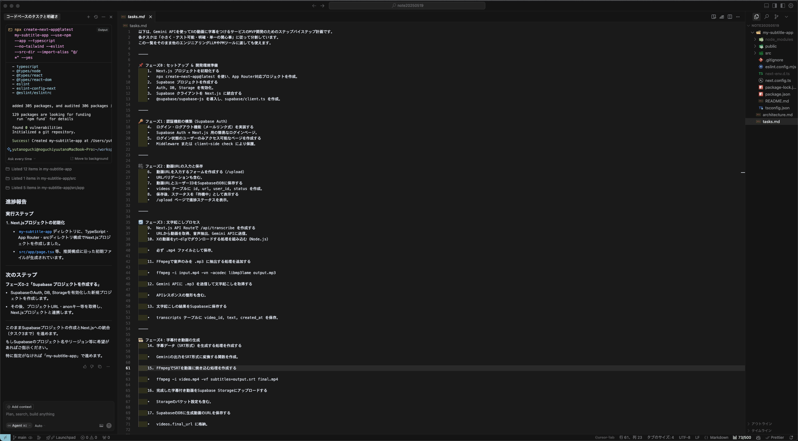Select tasks.md in the explorer tree
This screenshot has width=798, height=441.
[x=772, y=121]
